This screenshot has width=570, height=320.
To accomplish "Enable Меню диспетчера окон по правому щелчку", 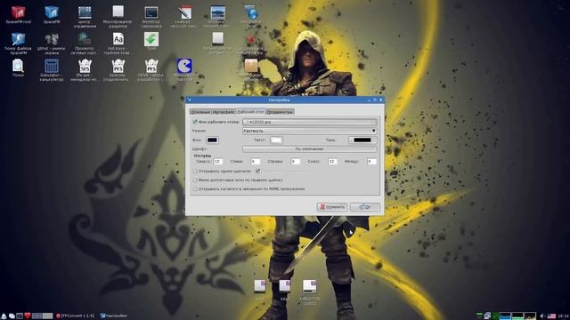I will pos(195,180).
